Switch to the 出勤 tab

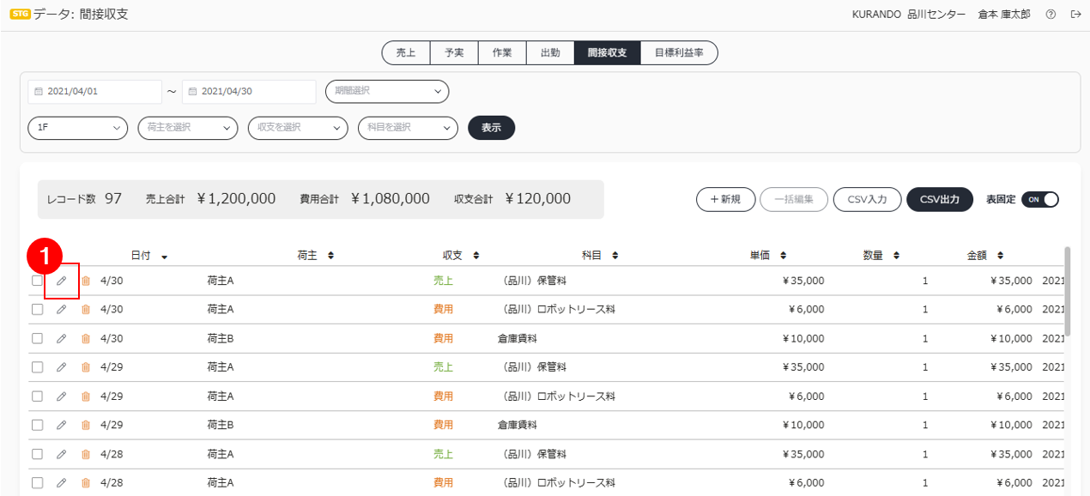click(550, 52)
